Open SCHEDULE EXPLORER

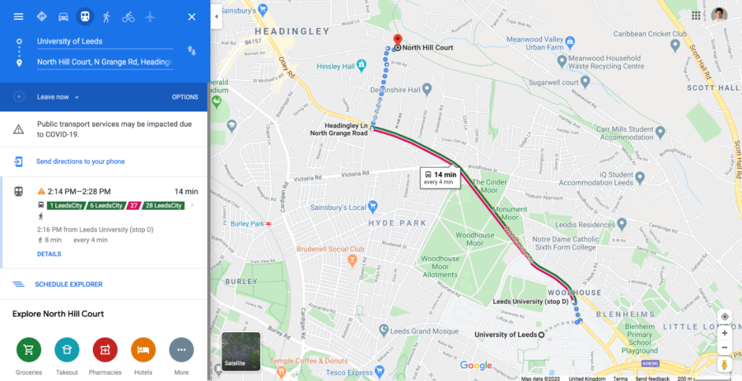click(x=69, y=284)
